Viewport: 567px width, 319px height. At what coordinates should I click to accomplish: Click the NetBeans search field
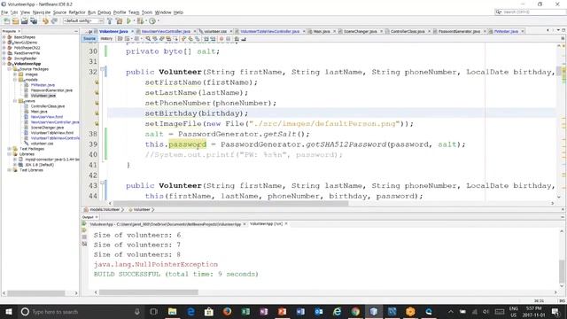click(530, 12)
